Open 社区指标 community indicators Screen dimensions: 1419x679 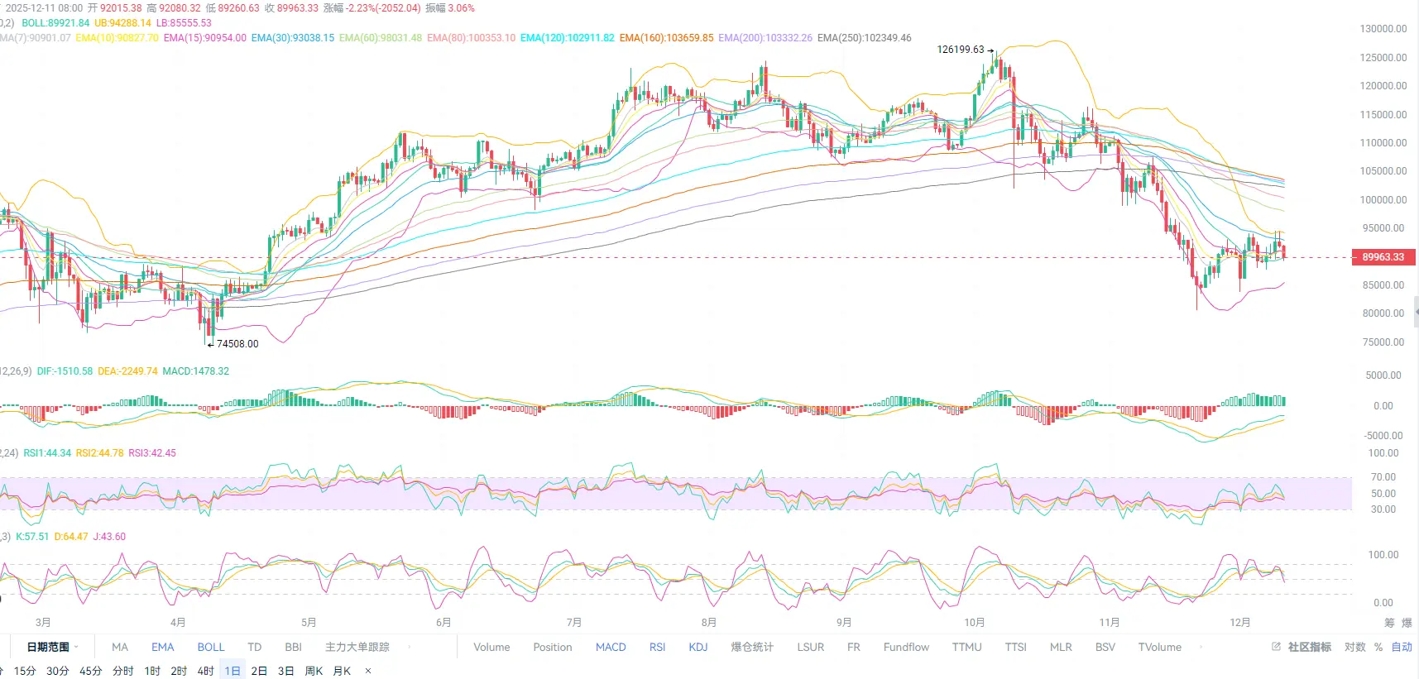1310,647
